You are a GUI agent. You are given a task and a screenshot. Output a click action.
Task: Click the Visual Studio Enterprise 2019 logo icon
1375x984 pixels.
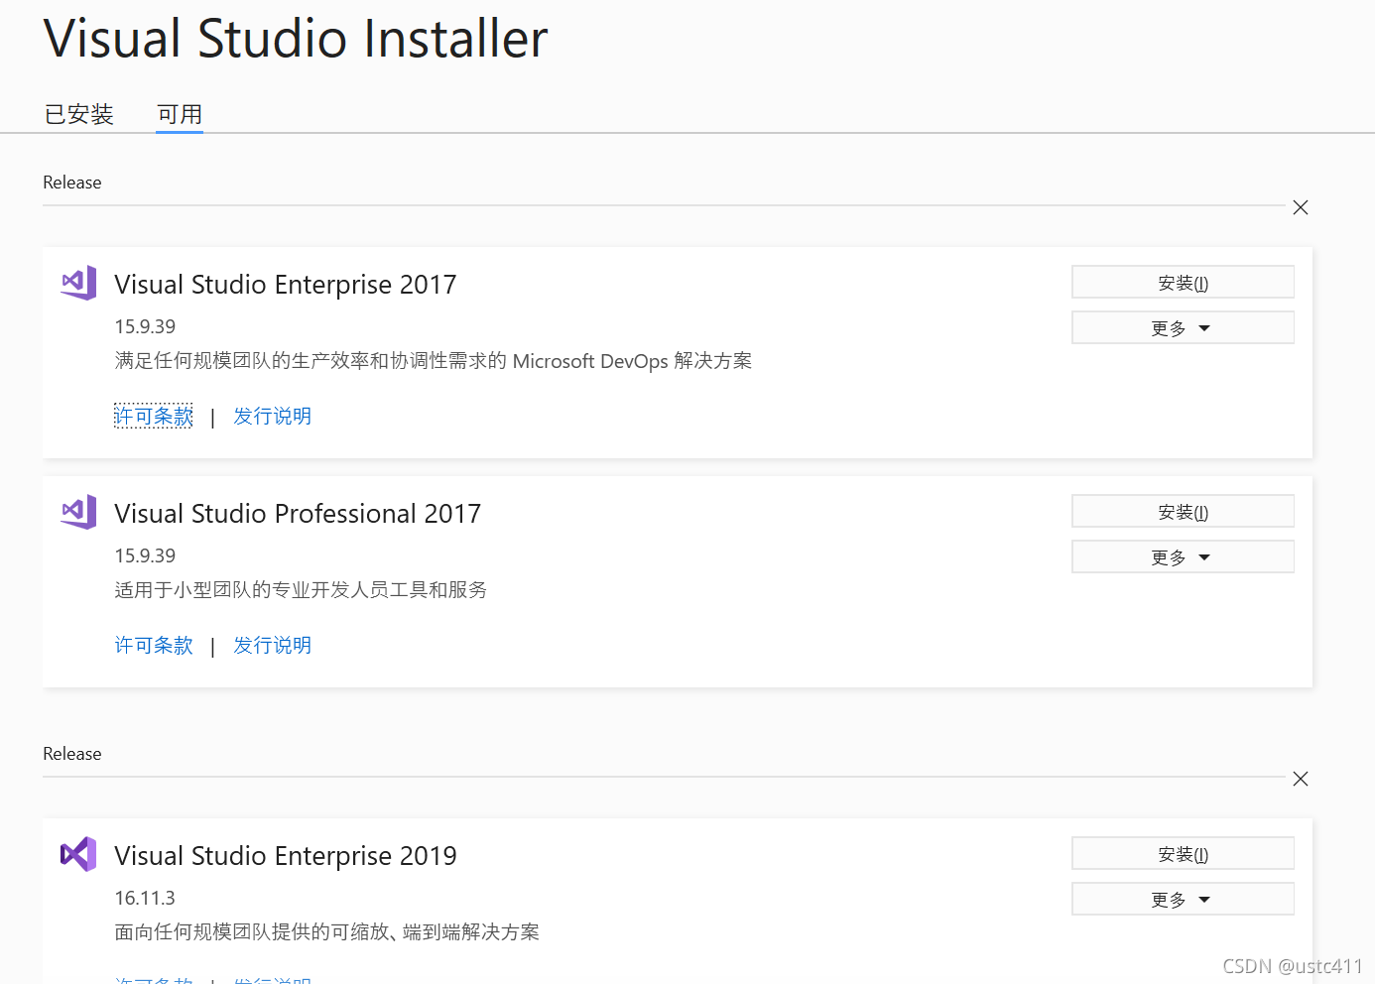coord(78,854)
